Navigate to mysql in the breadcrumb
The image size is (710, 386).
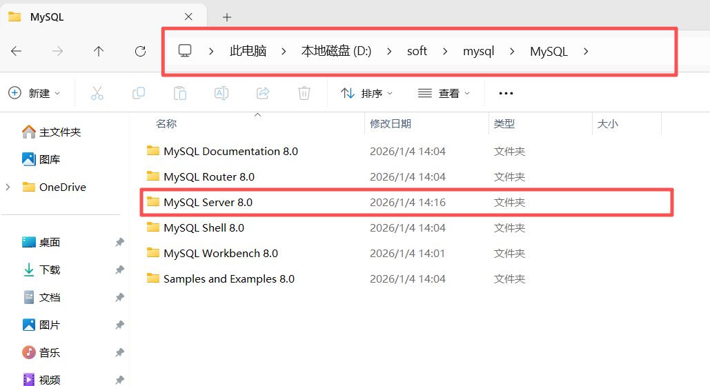479,51
